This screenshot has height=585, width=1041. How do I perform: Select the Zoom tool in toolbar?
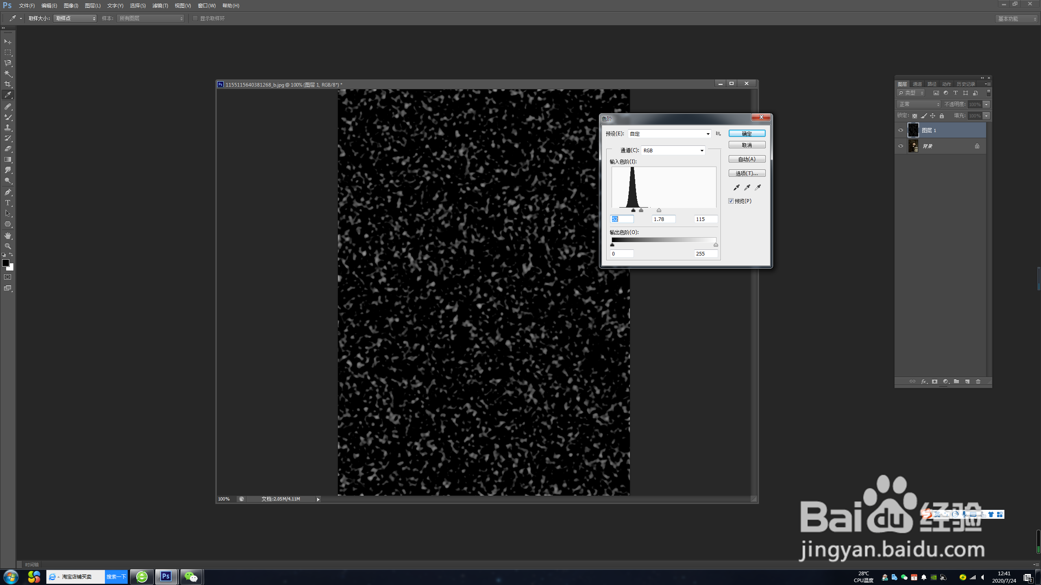(8, 246)
